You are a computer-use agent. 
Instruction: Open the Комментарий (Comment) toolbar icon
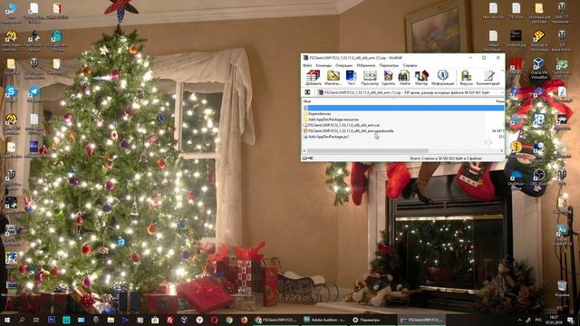(x=488, y=78)
